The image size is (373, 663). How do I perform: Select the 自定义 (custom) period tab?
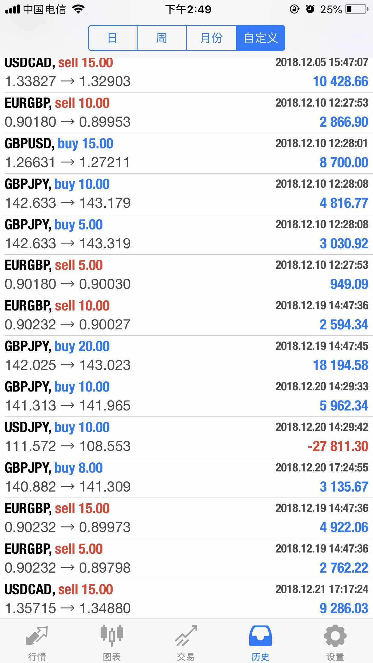tap(260, 38)
